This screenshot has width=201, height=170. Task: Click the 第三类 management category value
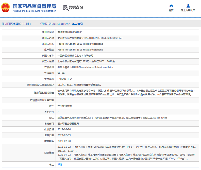coord(61,73)
